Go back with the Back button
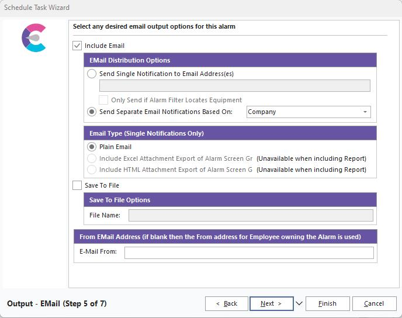402x318 pixels. (226, 303)
